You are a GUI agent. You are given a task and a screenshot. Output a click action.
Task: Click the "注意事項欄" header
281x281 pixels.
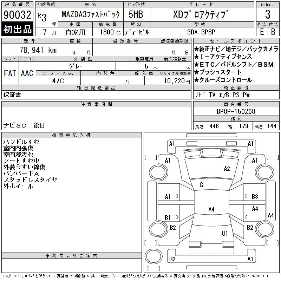click(x=96, y=104)
